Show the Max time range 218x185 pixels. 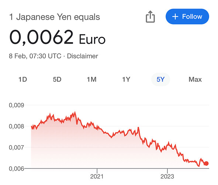pyautogui.click(x=195, y=80)
